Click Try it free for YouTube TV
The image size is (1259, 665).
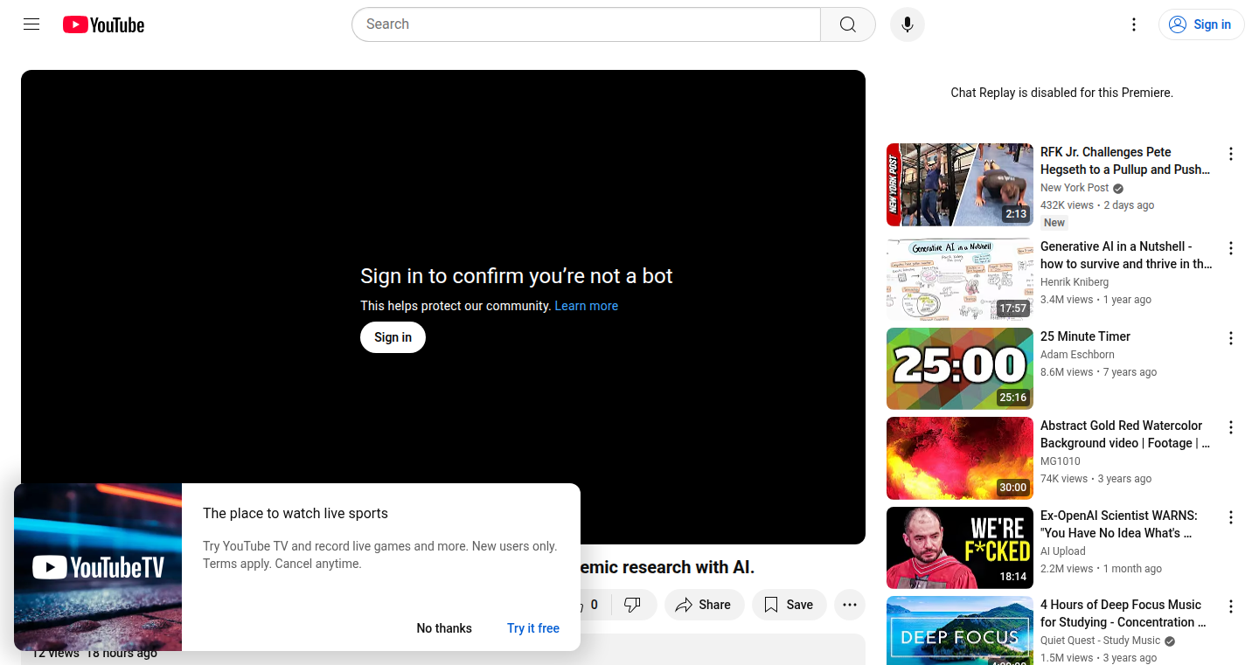click(x=533, y=628)
